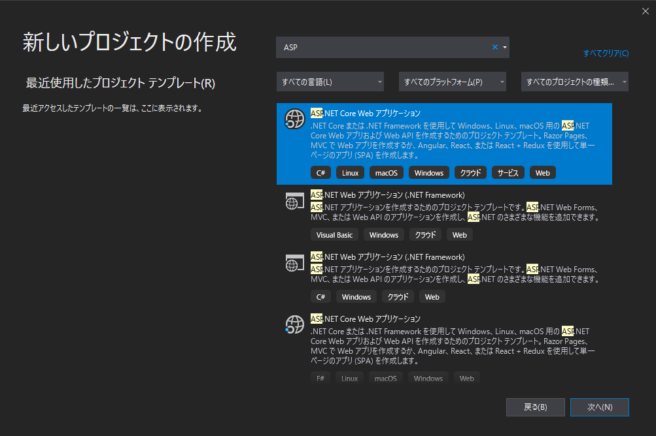Select the Visual Basic ASP.NET Web アプリケーション (.NET Framework) title
The width and height of the screenshot is (656, 436).
coord(387,195)
